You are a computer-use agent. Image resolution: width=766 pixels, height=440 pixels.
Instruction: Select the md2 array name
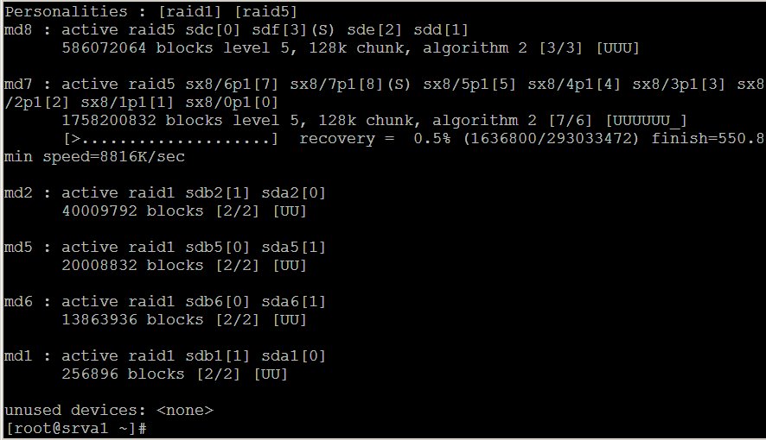tap(18, 193)
